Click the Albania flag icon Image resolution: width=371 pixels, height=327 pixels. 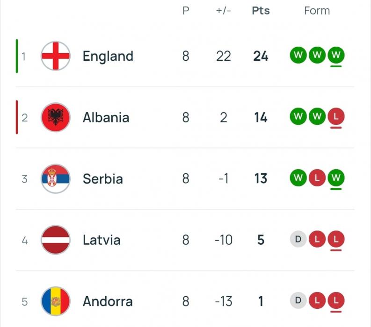[56, 117]
